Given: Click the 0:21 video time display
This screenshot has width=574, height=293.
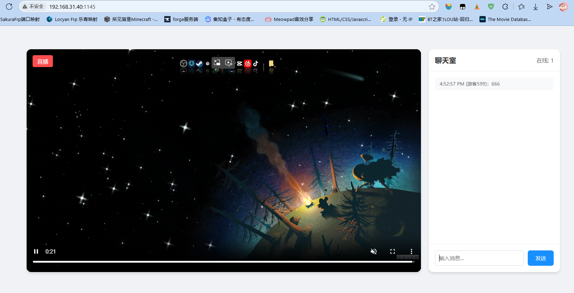Looking at the screenshot, I should tap(50, 251).
